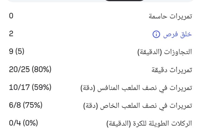Click the dribbles value 9

[11, 52]
